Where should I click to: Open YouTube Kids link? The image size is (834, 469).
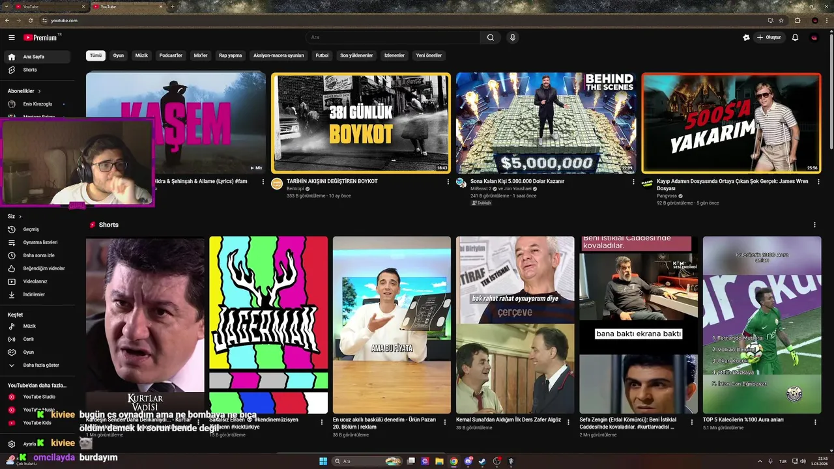pos(38,423)
